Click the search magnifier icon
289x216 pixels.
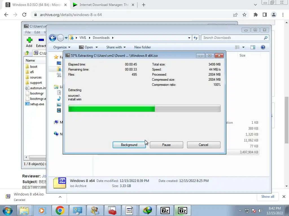[266, 38]
